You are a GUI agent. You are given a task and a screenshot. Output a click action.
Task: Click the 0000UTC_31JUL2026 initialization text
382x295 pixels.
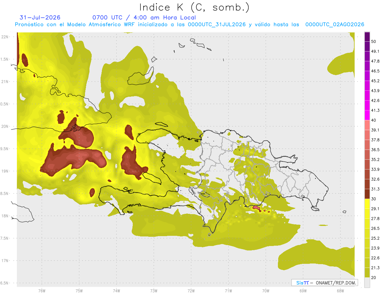click(x=217, y=25)
